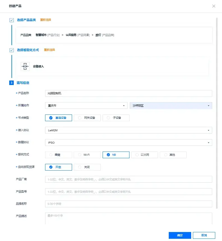This screenshot has width=222, height=241.
Task: Click the 选择智能化方式 step heading
Action: (28, 50)
